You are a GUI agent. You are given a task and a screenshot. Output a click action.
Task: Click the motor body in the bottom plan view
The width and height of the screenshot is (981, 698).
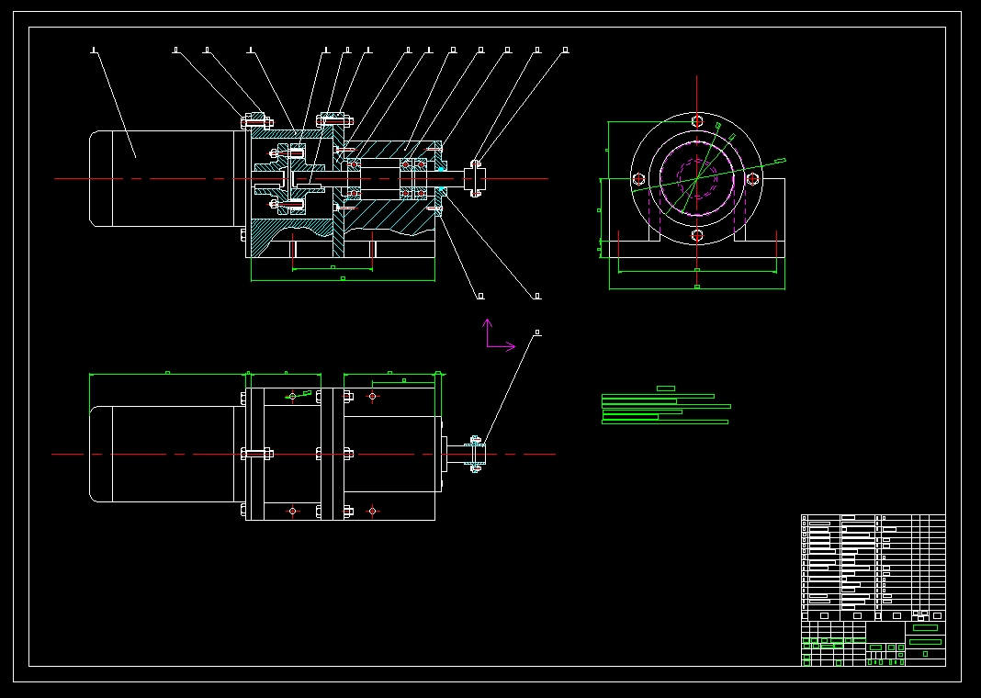[165, 454]
